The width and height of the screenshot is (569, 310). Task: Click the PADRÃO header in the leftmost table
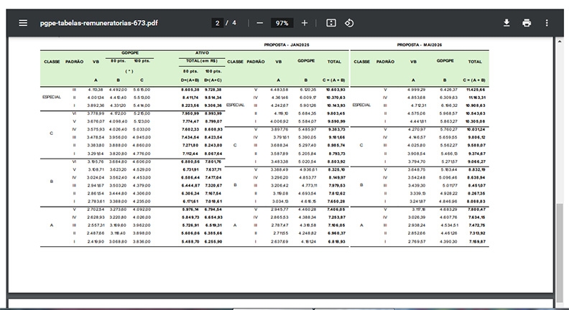point(74,62)
